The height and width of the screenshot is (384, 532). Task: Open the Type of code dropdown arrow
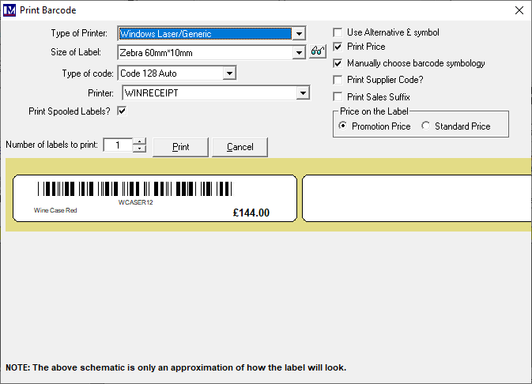point(230,73)
